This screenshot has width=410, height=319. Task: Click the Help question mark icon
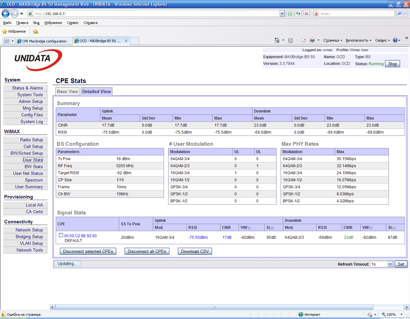tap(395, 40)
